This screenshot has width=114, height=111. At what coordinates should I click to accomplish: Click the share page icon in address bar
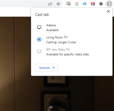[x=50, y=4]
